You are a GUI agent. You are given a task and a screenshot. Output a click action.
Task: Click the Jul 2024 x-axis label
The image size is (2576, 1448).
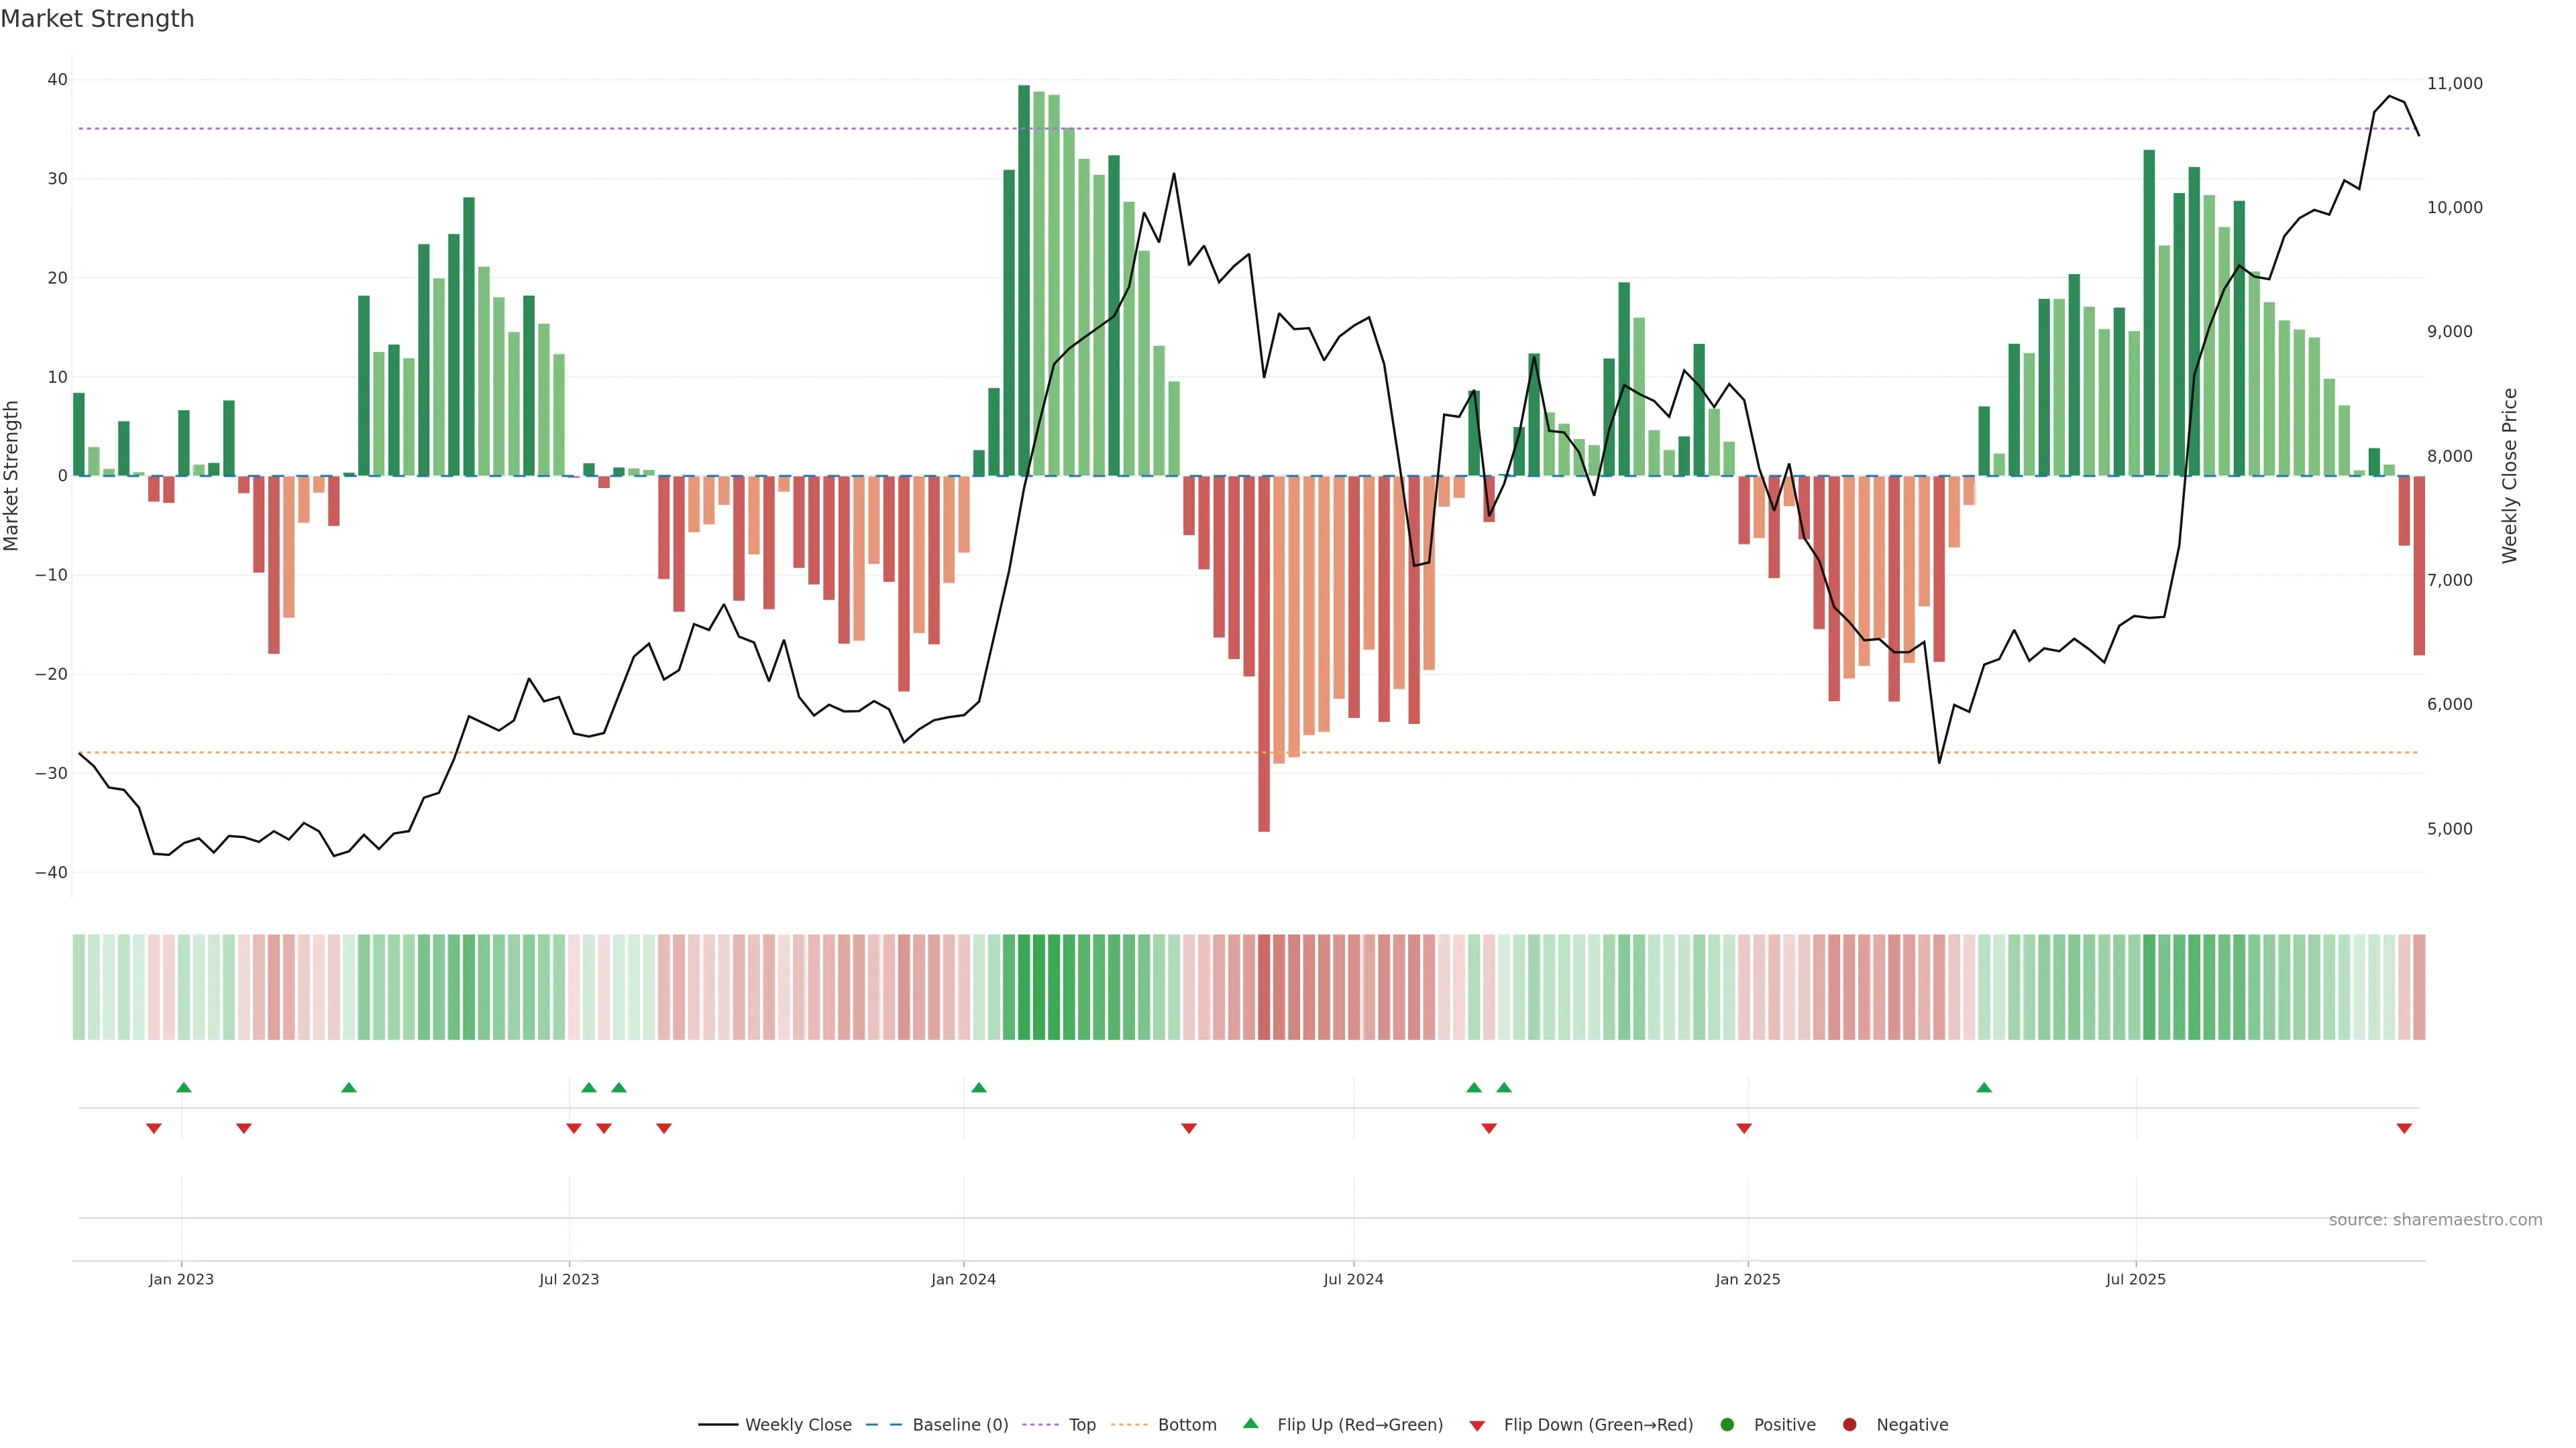pyautogui.click(x=1353, y=1279)
